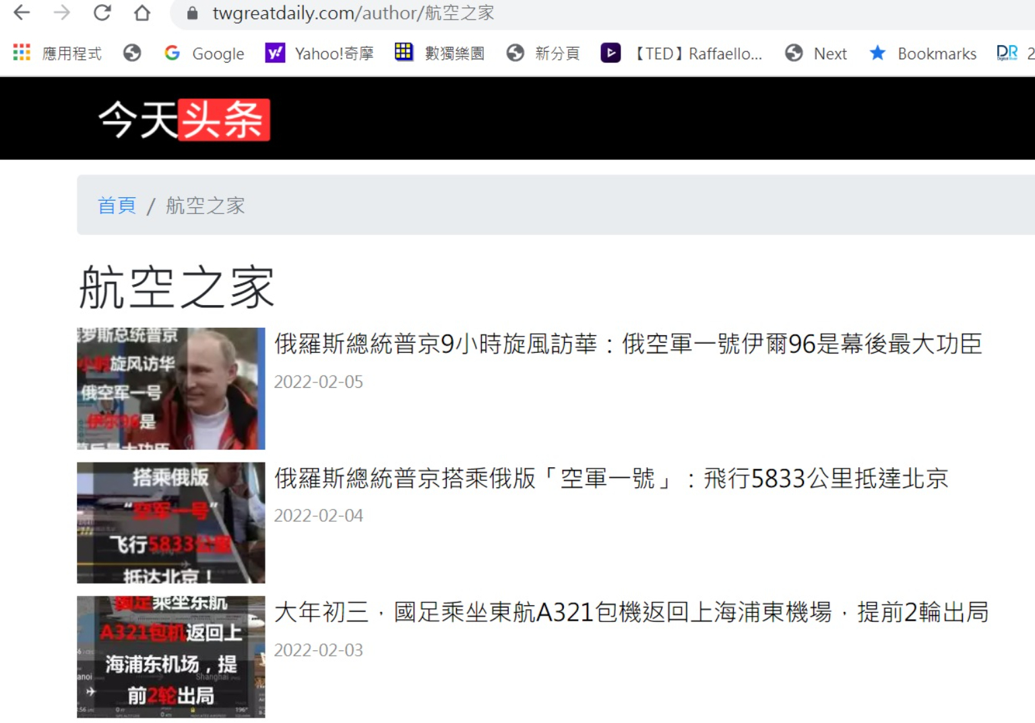Viewport: 1035px width, 723px height.
Task: Open the starred Bookmarks folder
Action: point(922,53)
